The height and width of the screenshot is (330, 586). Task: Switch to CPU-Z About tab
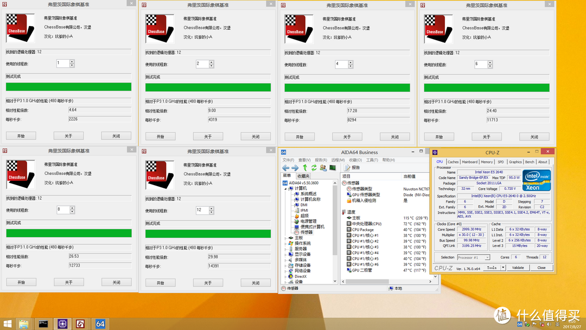coord(542,162)
